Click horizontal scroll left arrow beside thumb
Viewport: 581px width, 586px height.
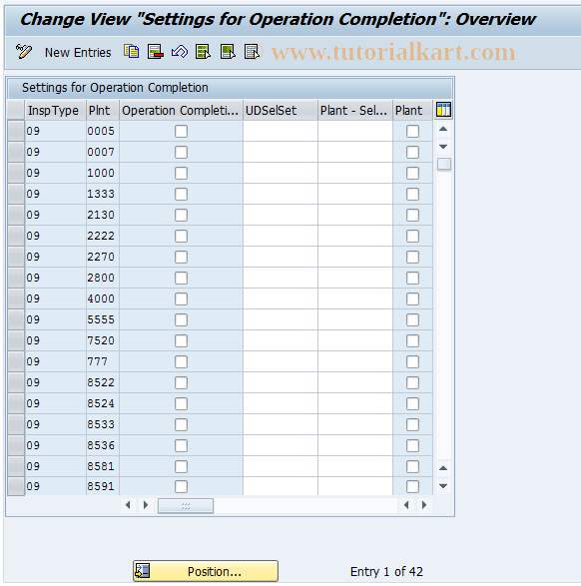tap(128, 505)
